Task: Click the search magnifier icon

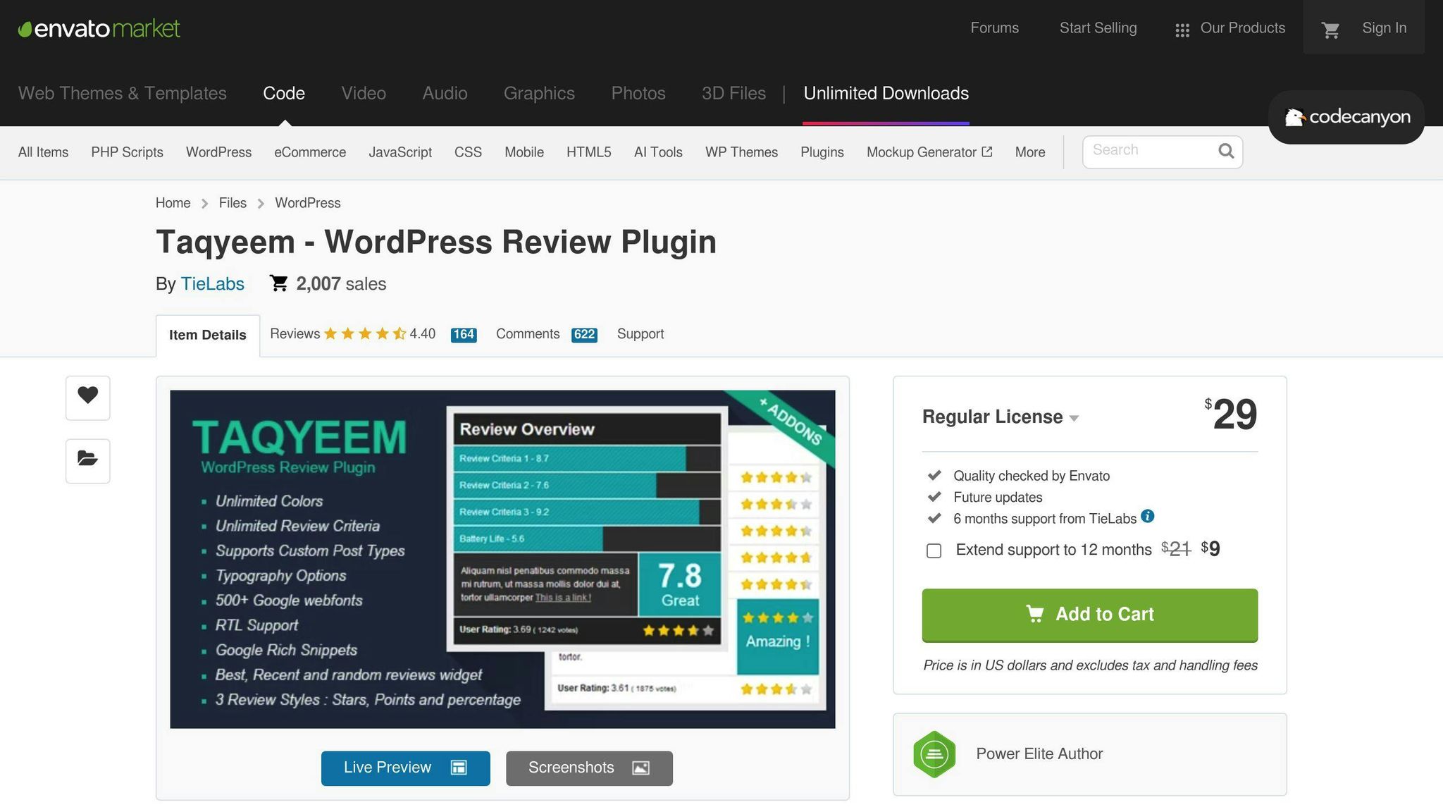Action: [1226, 151]
